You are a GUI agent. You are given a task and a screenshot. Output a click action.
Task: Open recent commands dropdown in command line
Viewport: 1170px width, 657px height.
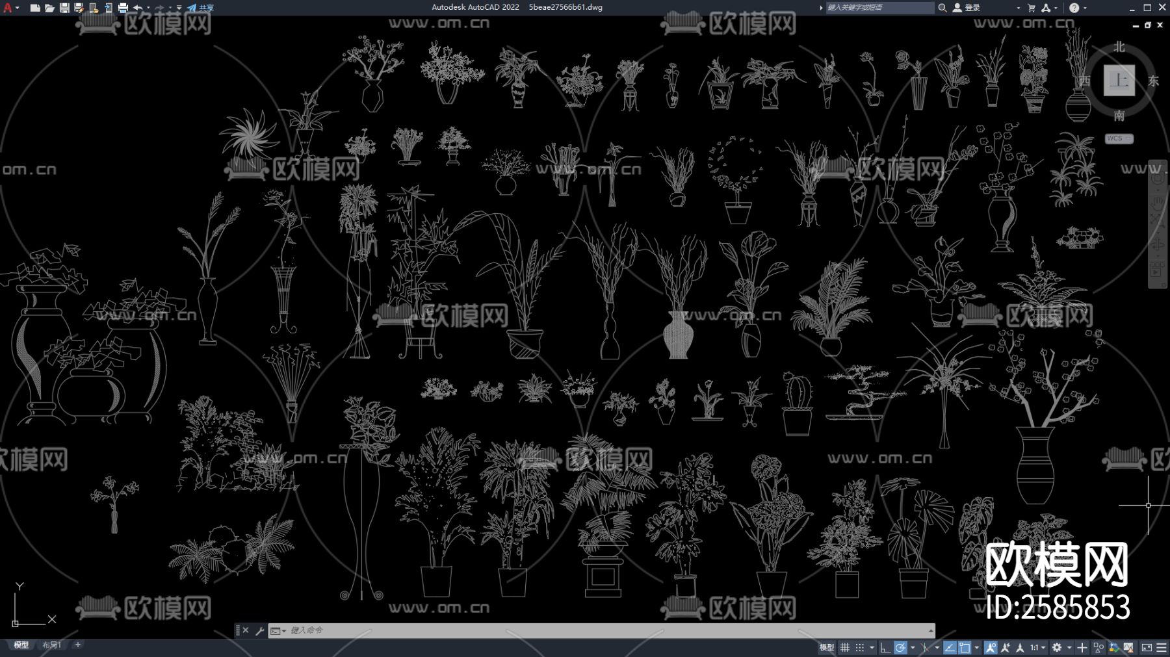pyautogui.click(x=278, y=630)
